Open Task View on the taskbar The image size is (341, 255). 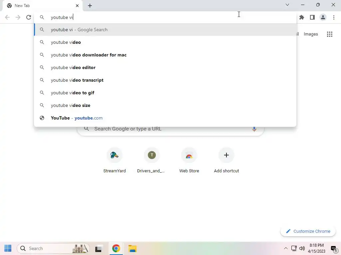tap(99, 248)
